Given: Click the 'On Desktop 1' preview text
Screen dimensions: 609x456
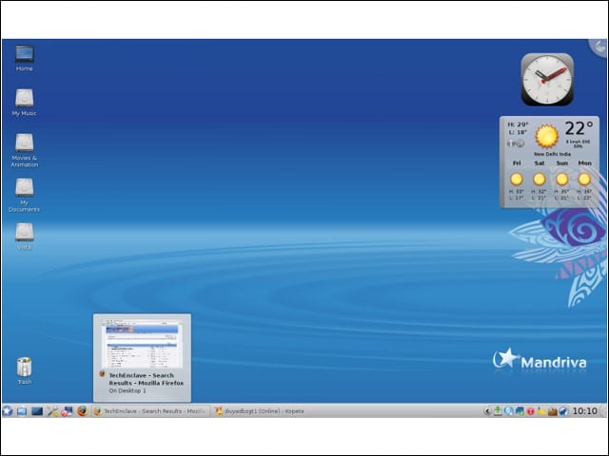Looking at the screenshot, I should 128,390.
